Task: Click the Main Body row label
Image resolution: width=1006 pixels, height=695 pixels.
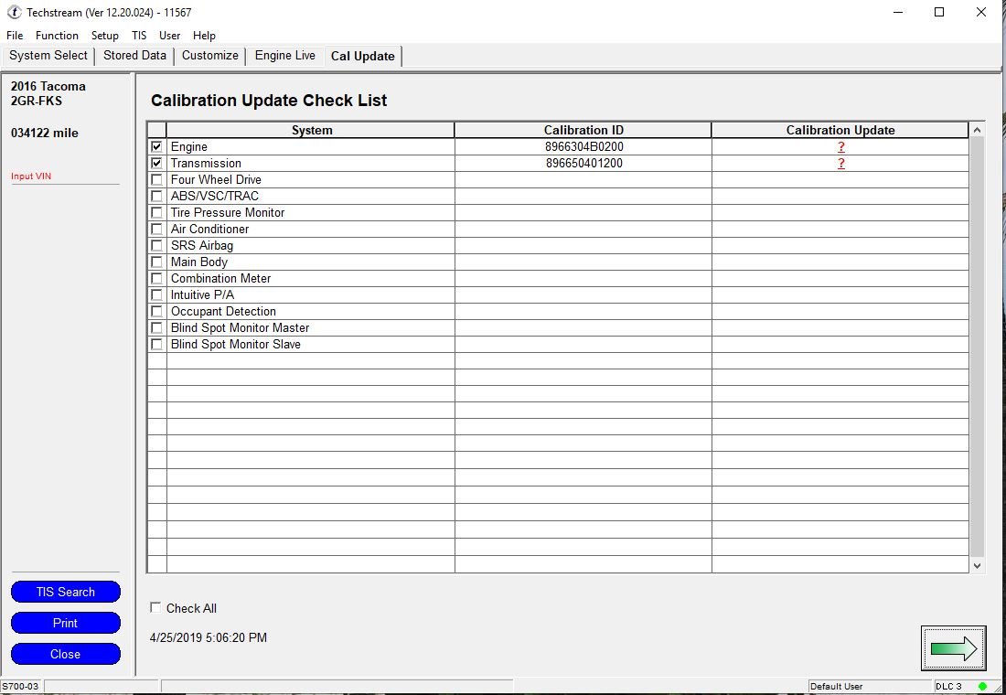Action: coord(198,262)
